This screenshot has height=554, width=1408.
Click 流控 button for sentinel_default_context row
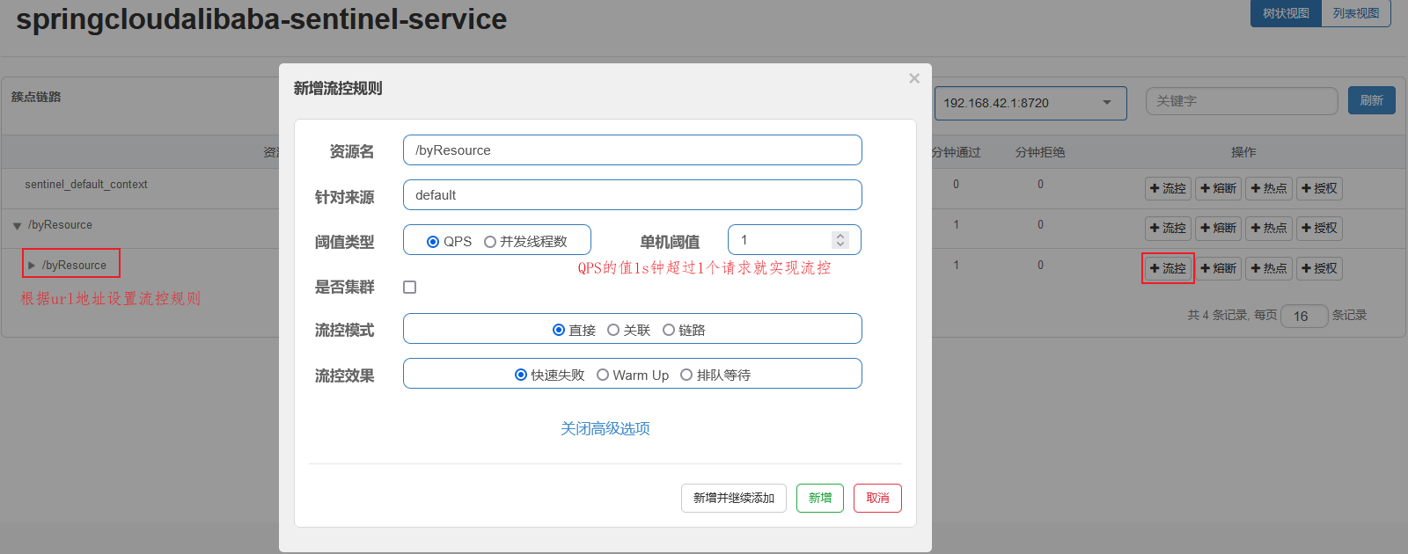coord(1168,188)
